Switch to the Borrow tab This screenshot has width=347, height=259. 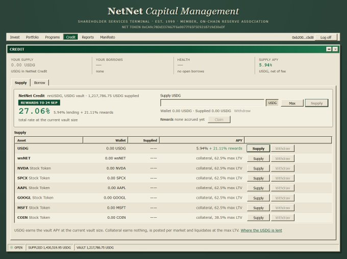[x=40, y=83]
